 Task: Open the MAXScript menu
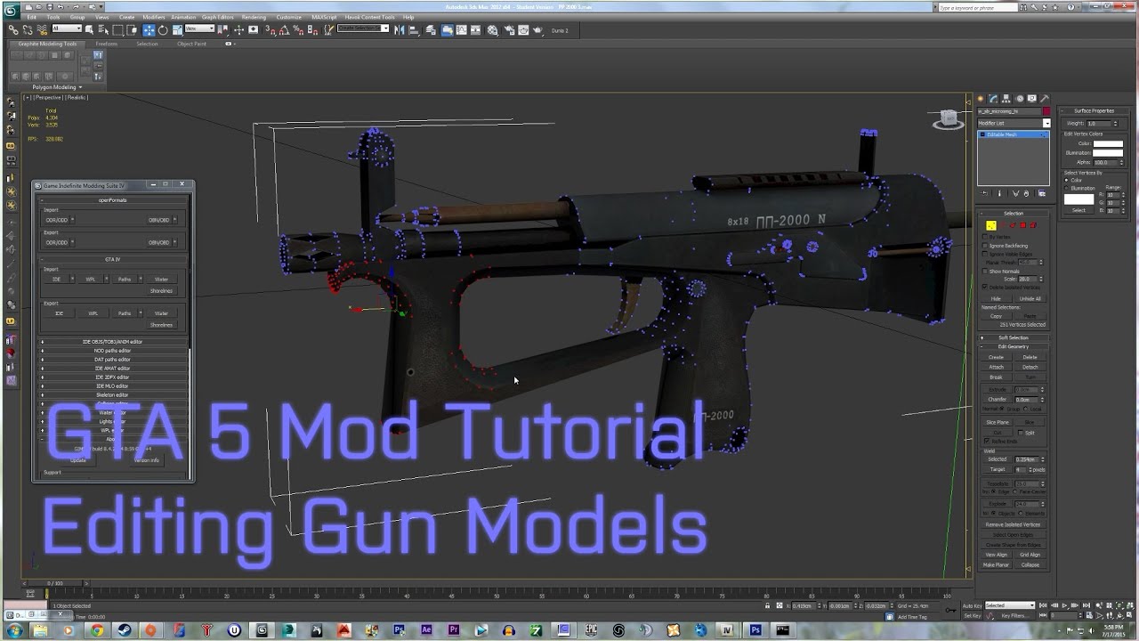[x=324, y=17]
